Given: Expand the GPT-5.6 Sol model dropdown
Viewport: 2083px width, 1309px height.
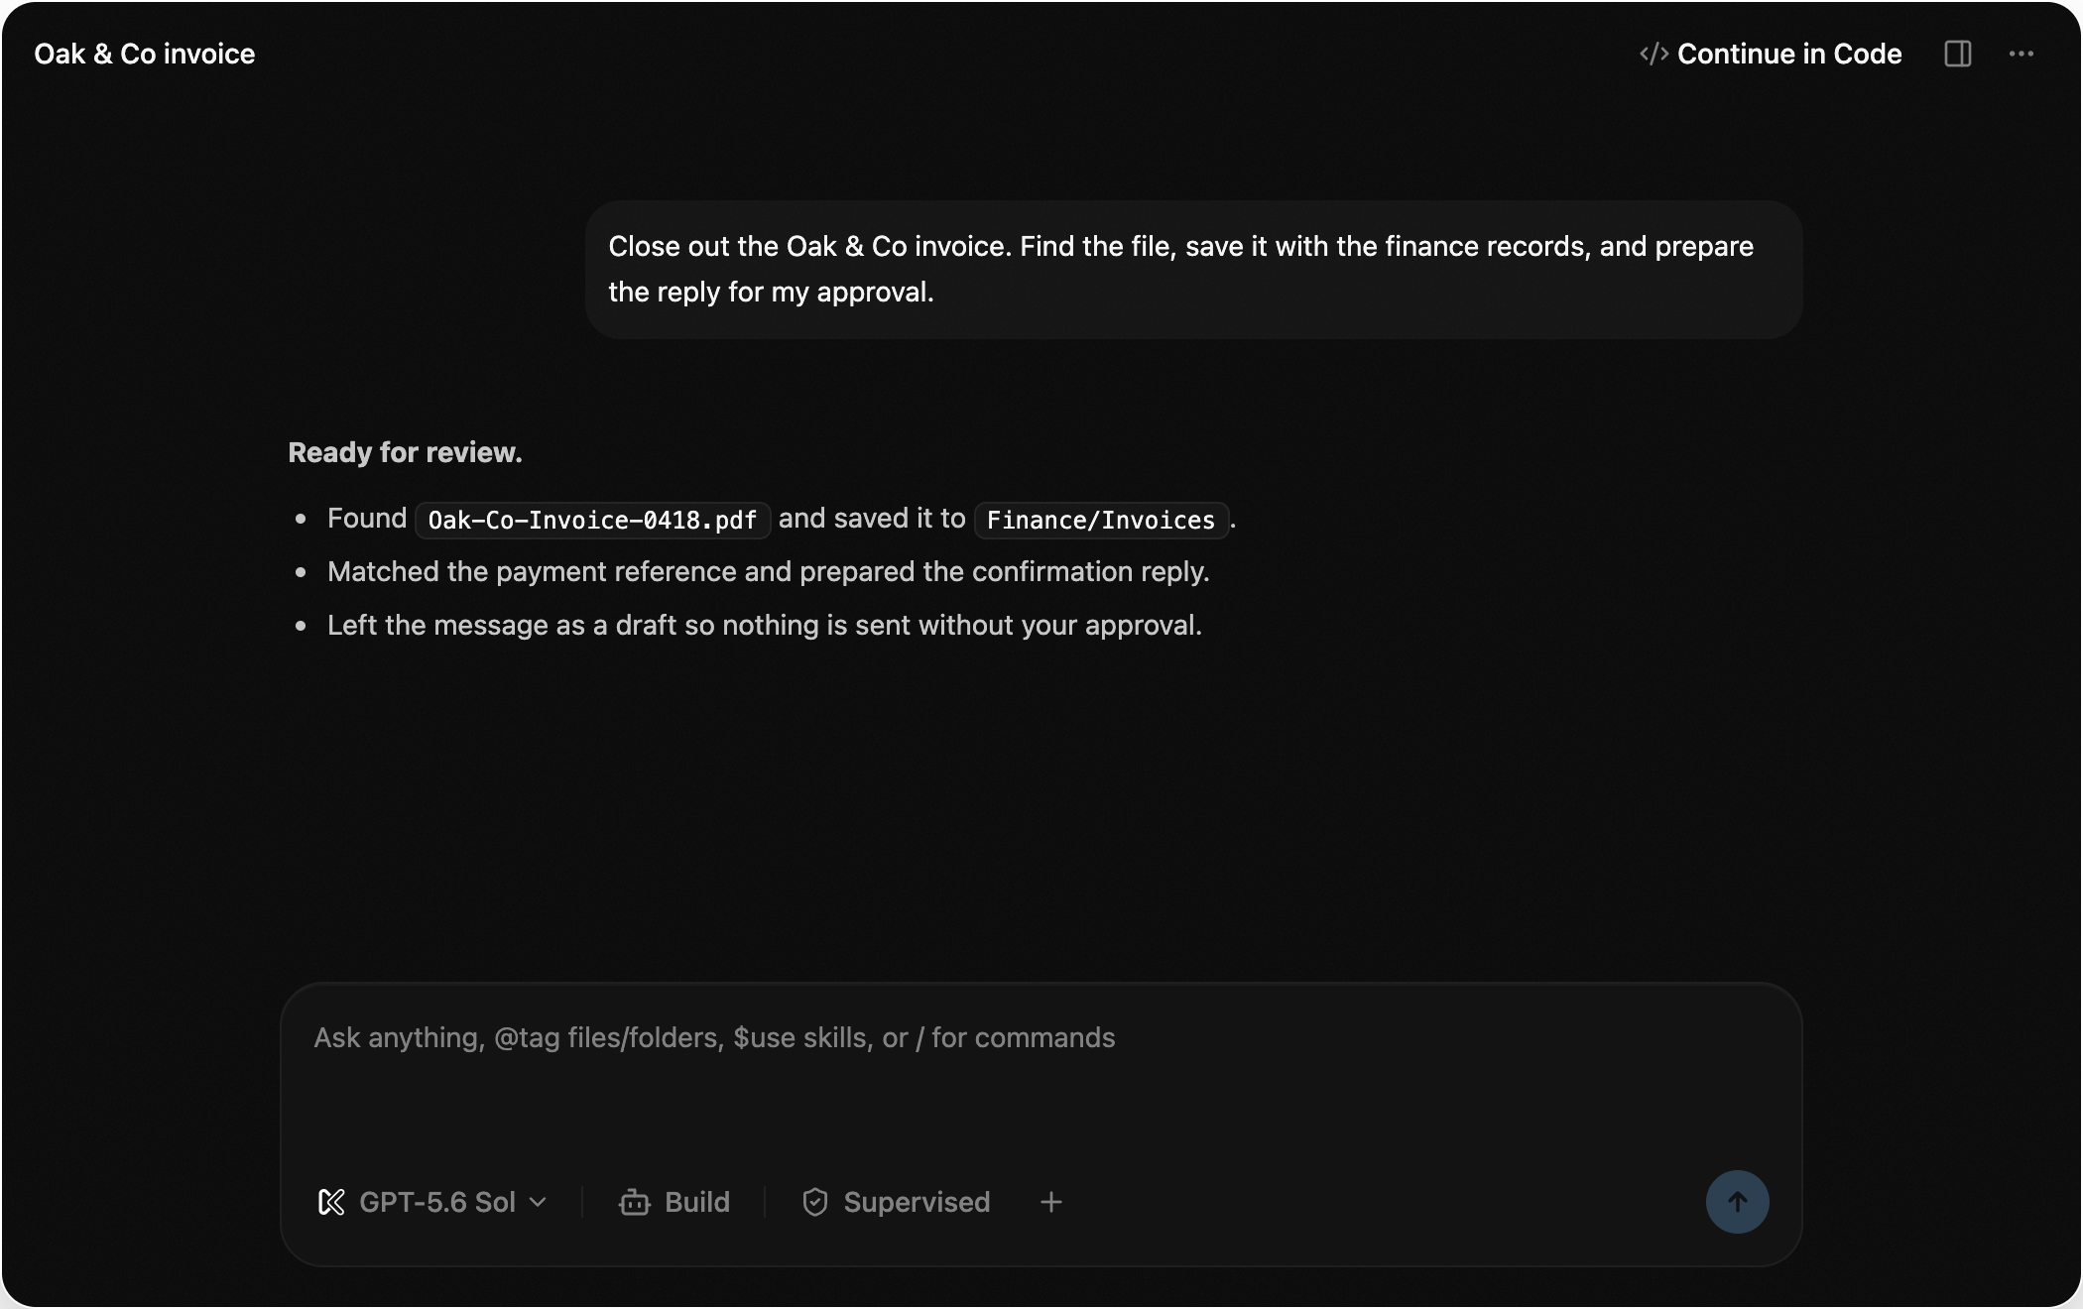Looking at the screenshot, I should point(432,1202).
